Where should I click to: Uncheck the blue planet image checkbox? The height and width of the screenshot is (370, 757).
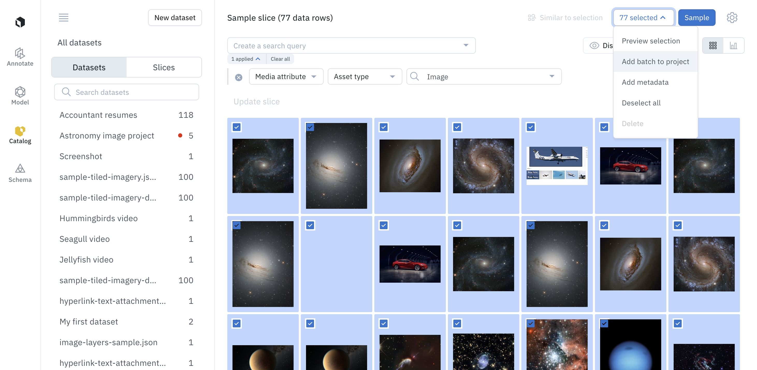pyautogui.click(x=604, y=323)
